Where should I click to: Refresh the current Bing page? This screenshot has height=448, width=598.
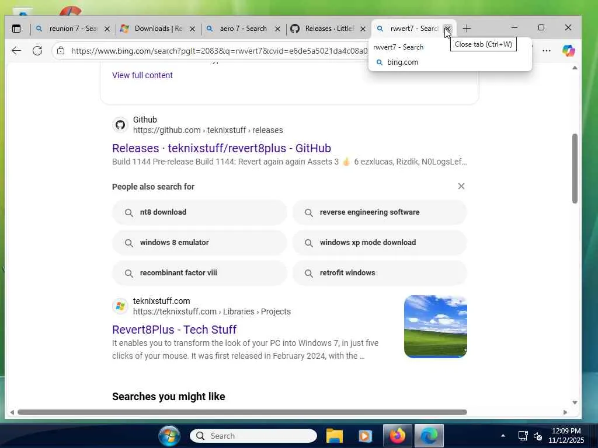(x=37, y=51)
